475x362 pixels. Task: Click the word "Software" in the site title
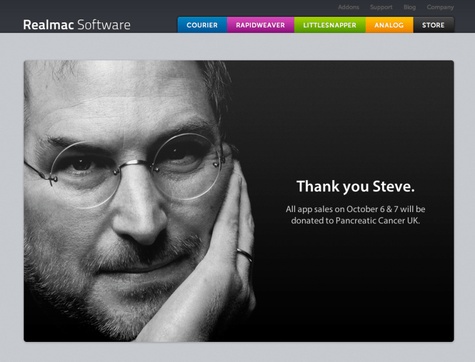104,25
